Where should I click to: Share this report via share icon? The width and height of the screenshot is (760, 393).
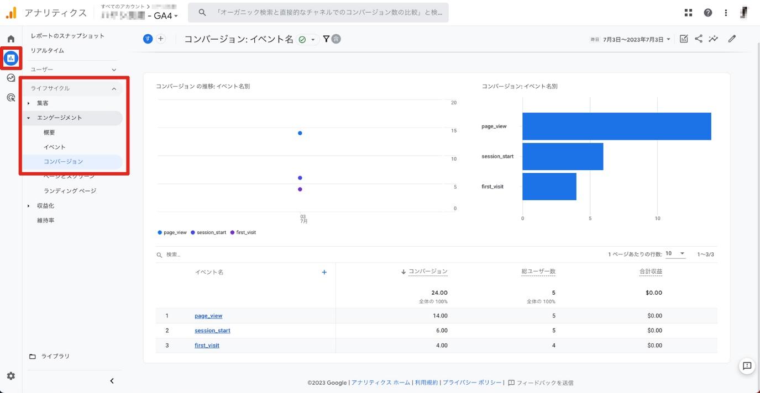click(699, 39)
